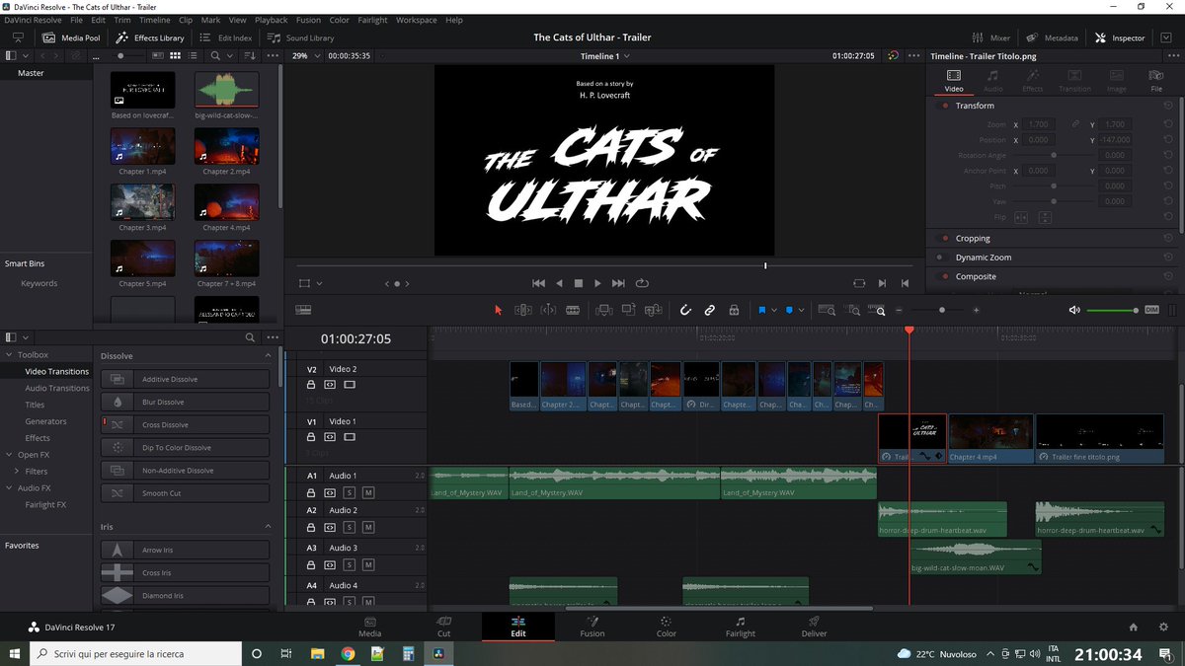The height and width of the screenshot is (666, 1185).
Task: Select the Blade Edit Mode tool
Action: (x=573, y=310)
